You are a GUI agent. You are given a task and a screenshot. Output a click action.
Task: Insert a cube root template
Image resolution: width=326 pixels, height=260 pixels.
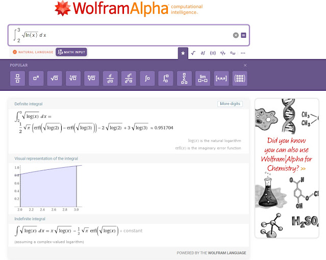tap(73, 79)
